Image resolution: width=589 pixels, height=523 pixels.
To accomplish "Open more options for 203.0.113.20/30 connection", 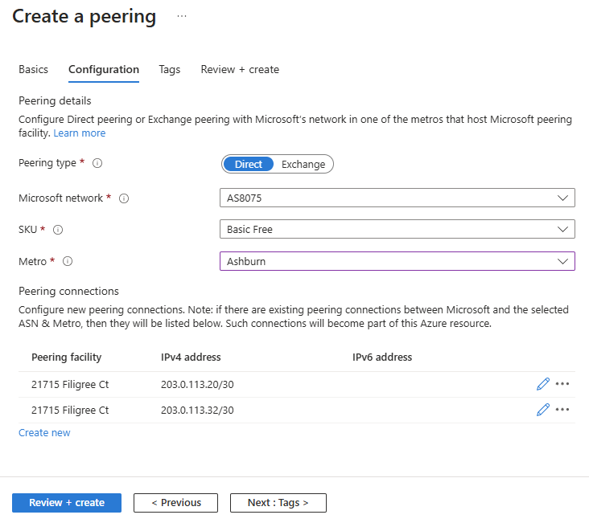I will click(x=562, y=384).
